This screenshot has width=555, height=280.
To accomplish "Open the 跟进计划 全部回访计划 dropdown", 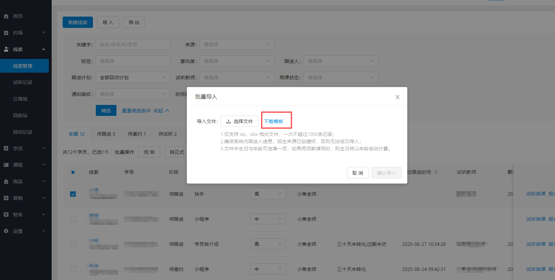I will pos(133,78).
